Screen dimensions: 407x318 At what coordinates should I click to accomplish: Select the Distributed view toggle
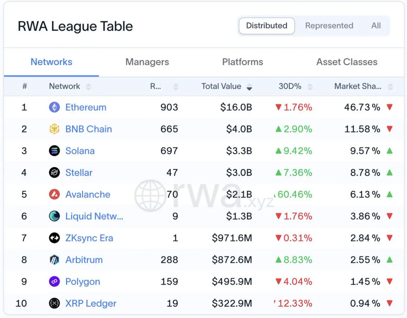267,26
